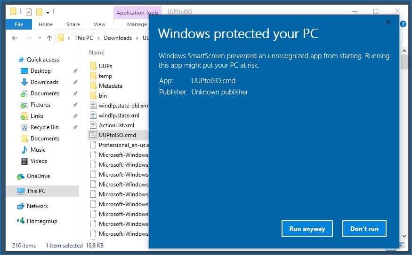Go up one folder level
Viewport: 412px width, 255px height.
pyautogui.click(x=49, y=38)
